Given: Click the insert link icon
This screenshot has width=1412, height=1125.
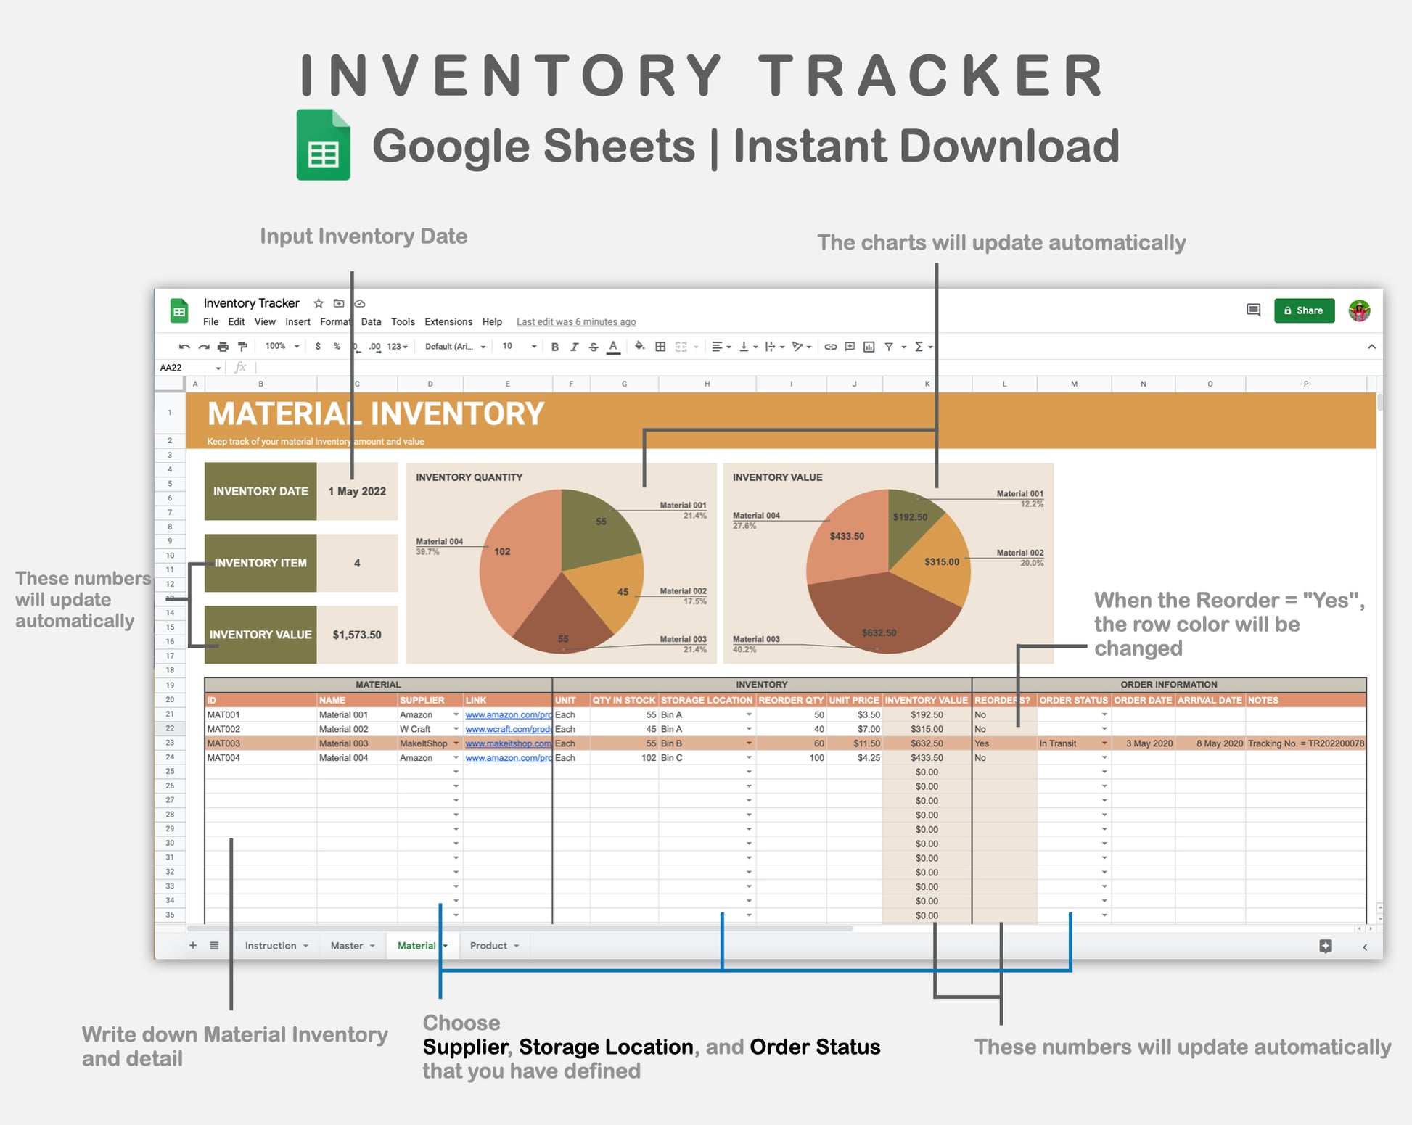Looking at the screenshot, I should click(831, 347).
